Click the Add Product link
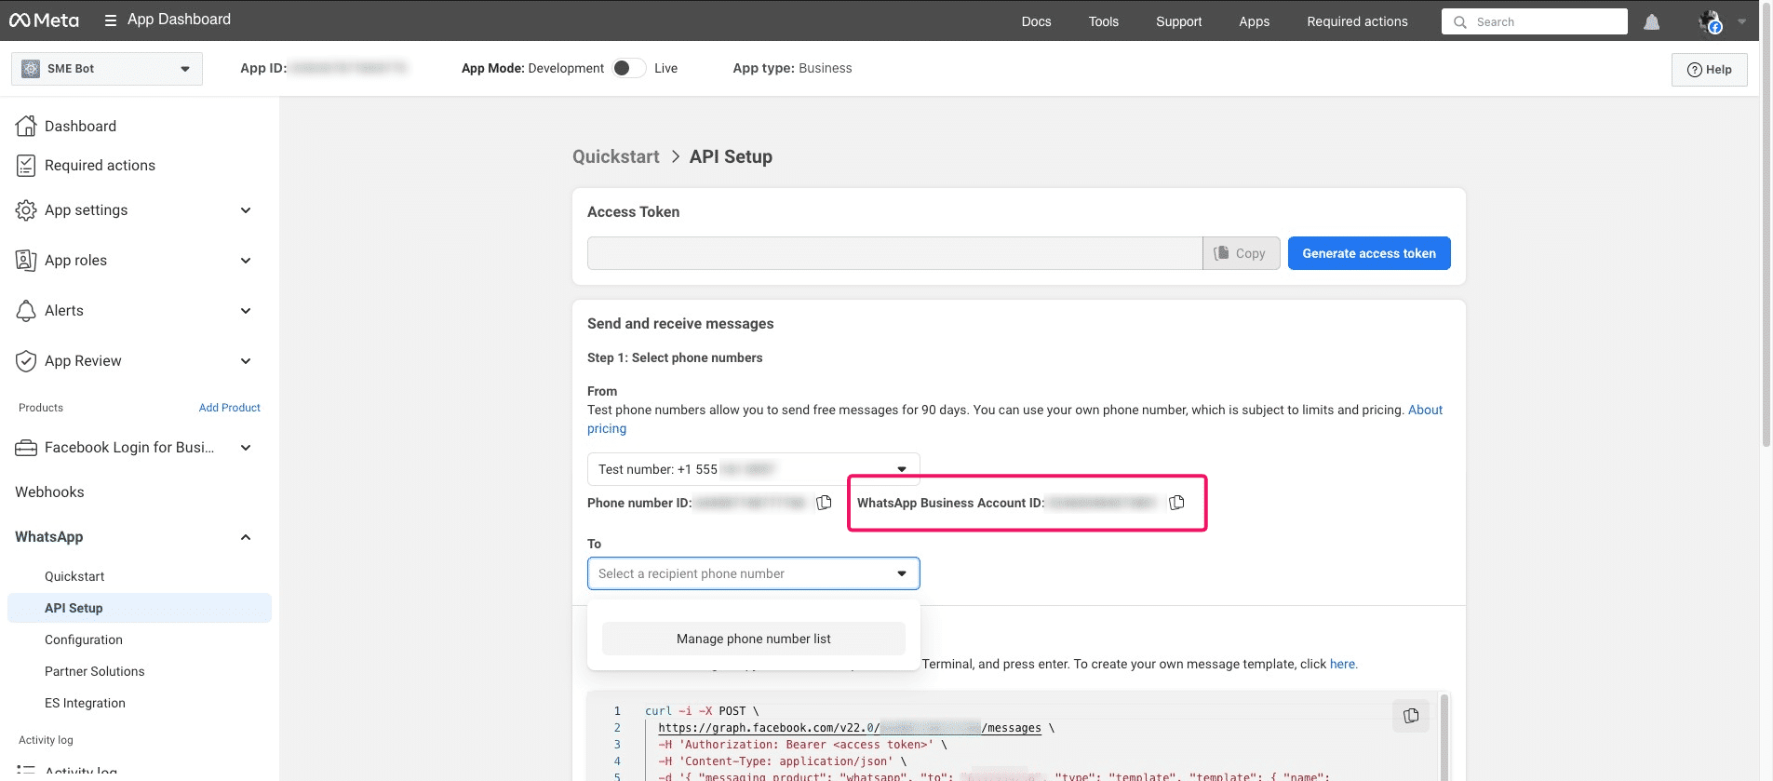Image resolution: width=1773 pixels, height=781 pixels. point(230,408)
